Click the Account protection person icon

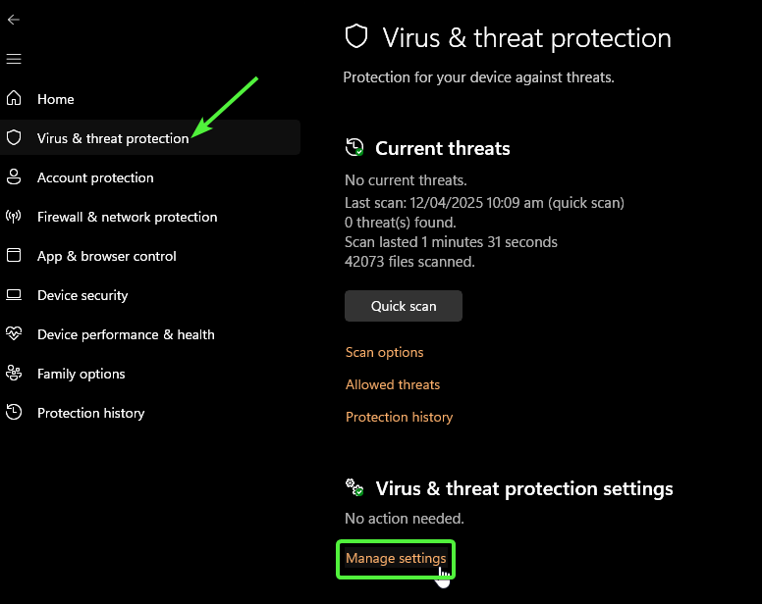click(x=14, y=177)
